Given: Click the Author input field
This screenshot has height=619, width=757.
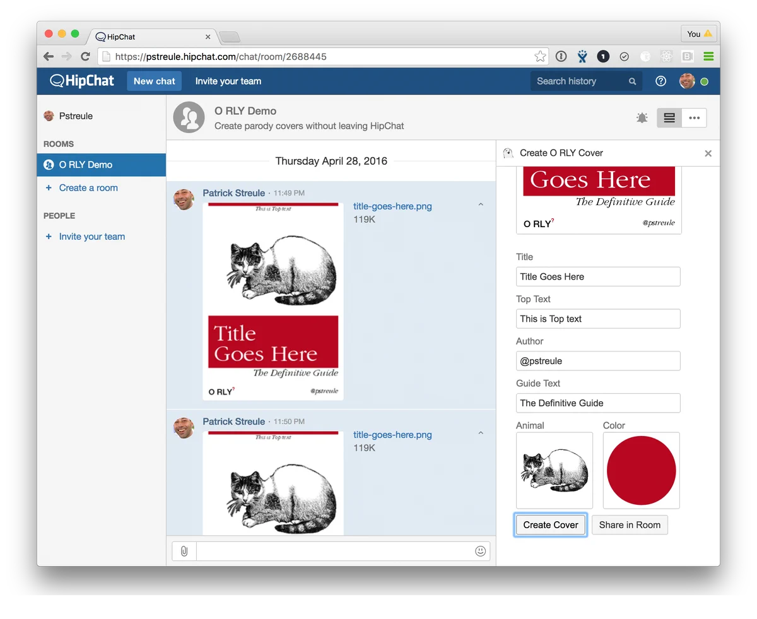Looking at the screenshot, I should coord(598,361).
